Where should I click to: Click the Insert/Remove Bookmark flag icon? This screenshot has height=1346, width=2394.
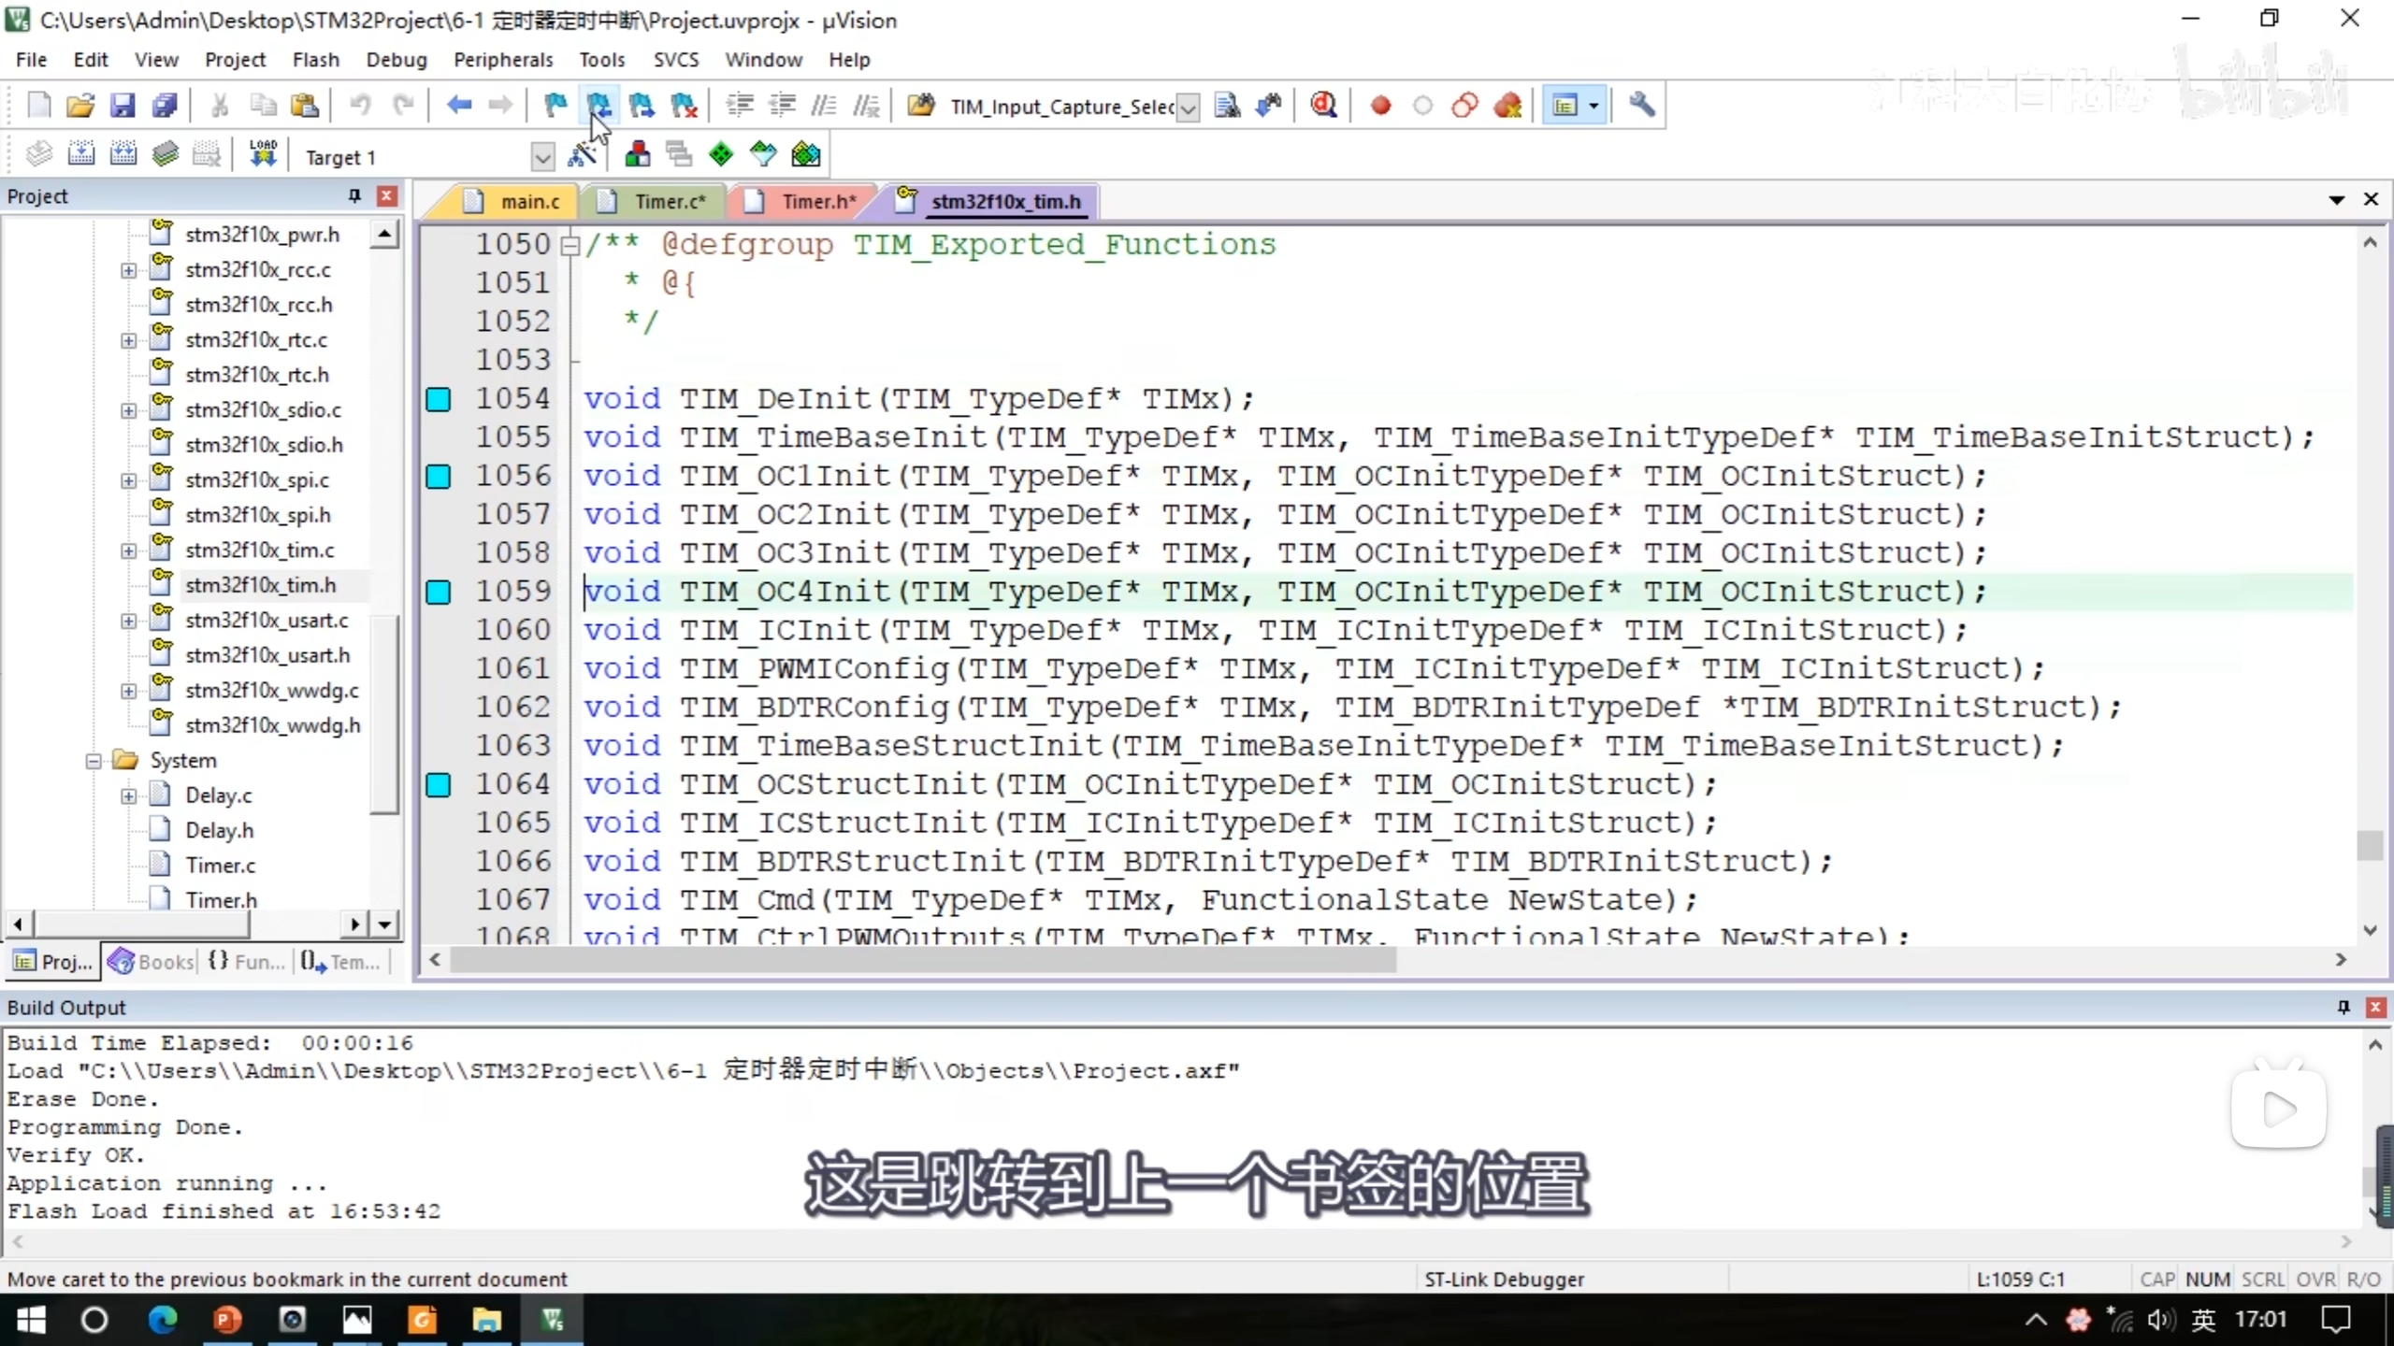point(555,106)
